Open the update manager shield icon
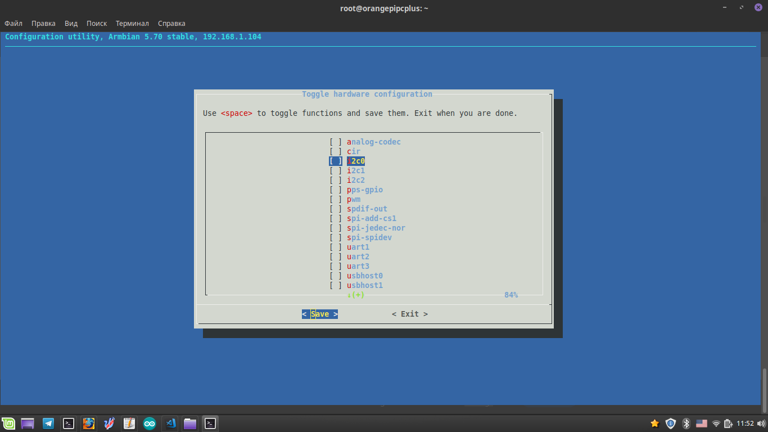Screen dimensions: 768x432 (x=671, y=424)
